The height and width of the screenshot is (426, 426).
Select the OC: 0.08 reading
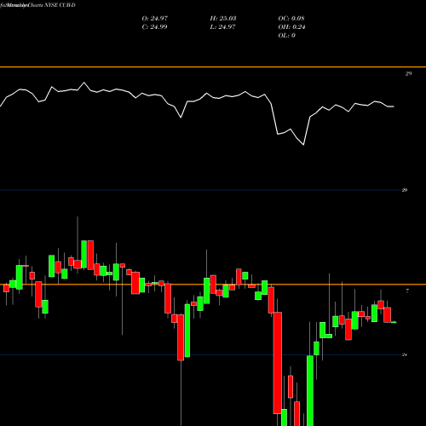click(291, 19)
